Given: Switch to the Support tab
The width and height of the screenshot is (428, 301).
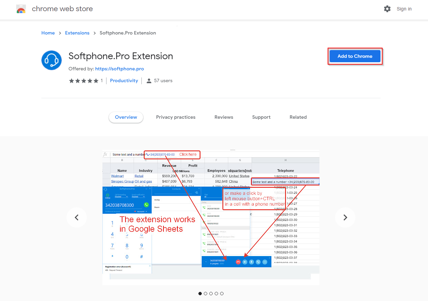Looking at the screenshot, I should pos(261,117).
